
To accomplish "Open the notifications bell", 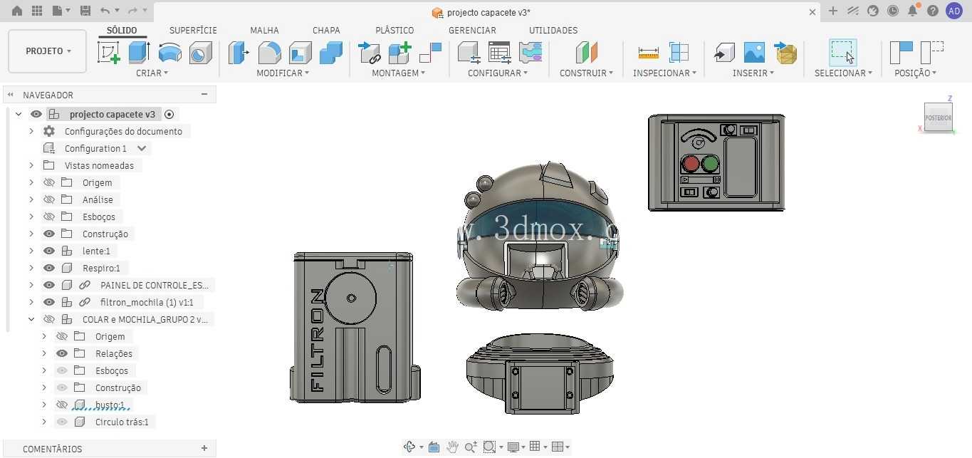I will 913,11.
